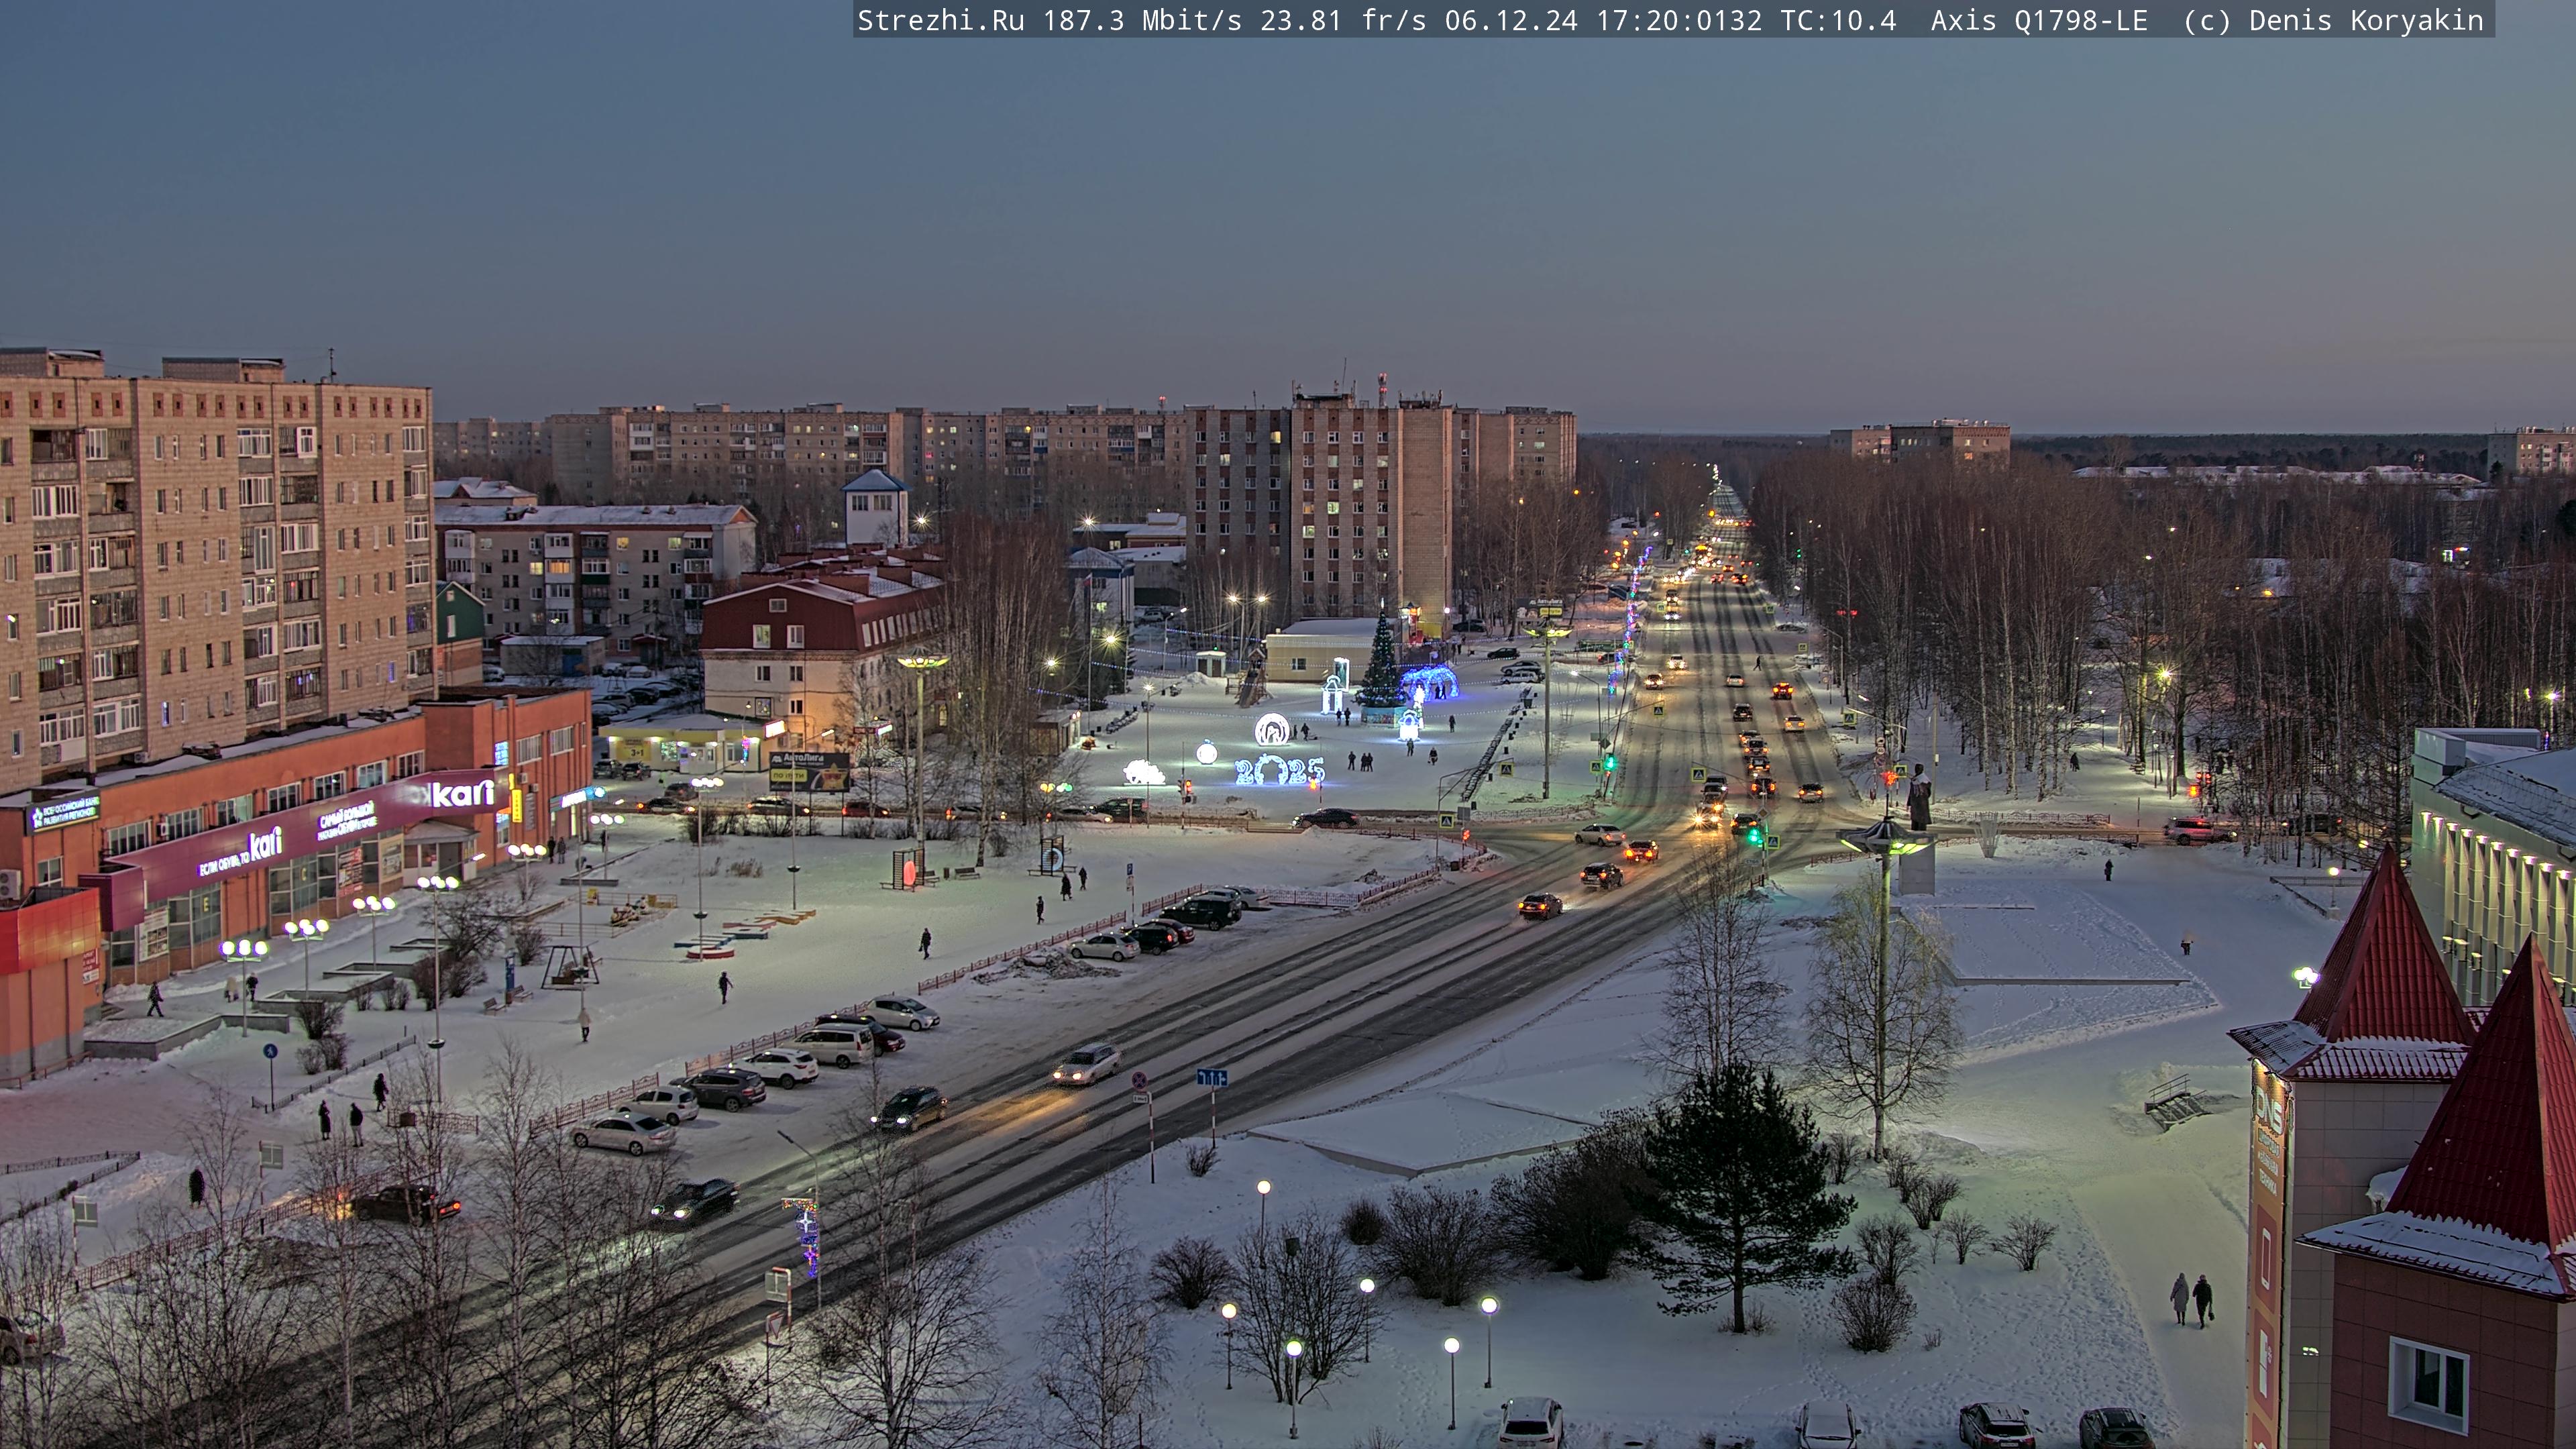Click the illuminated "2025" figure in the square
This screenshot has width=2576, height=1449.
[x=1279, y=770]
